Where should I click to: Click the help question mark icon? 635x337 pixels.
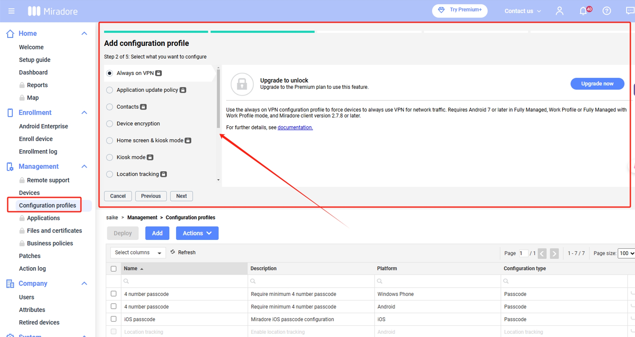(607, 11)
